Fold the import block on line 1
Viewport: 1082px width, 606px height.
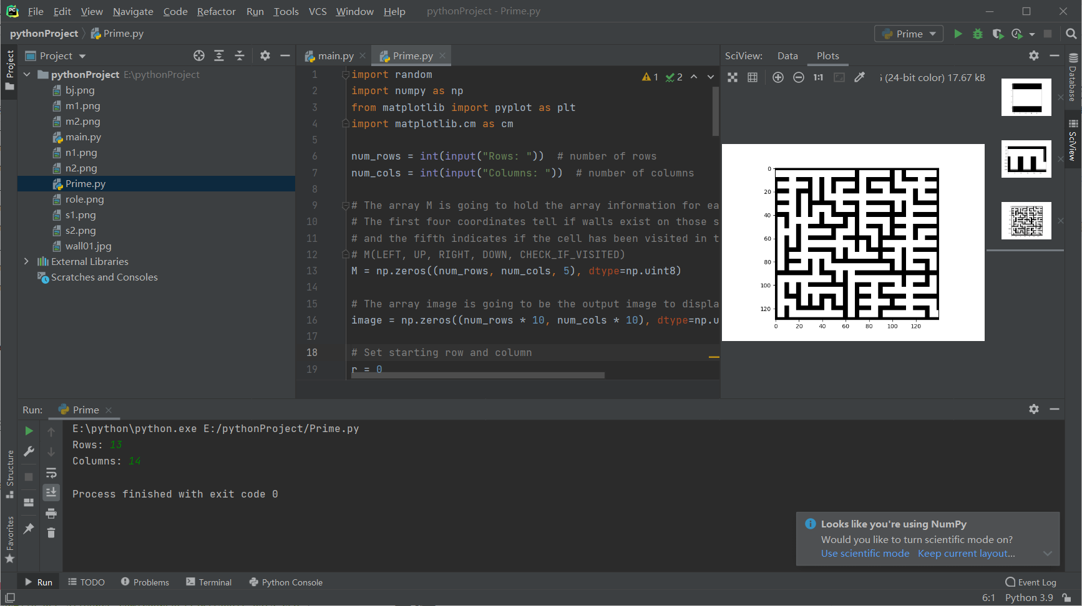coord(345,75)
